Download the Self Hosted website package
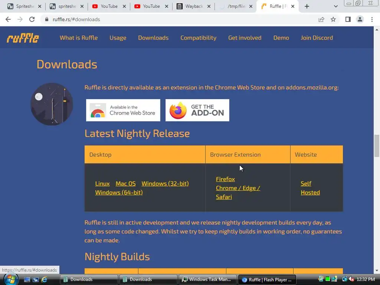380x285 pixels. tap(310, 188)
